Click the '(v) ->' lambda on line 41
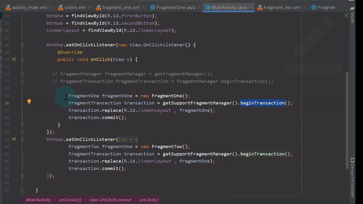The height and width of the screenshot is (204, 363). tap(125, 139)
